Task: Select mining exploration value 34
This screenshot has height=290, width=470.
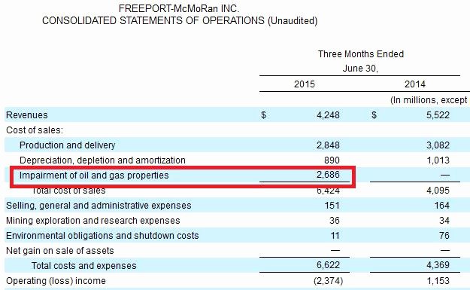Action: [x=444, y=221]
